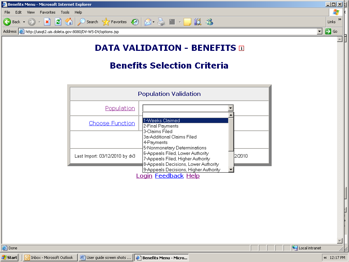This screenshot has height=262, width=349.
Task: Stop page loading with red X icon
Action: click(47, 22)
